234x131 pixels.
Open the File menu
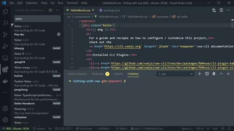click(11, 3)
